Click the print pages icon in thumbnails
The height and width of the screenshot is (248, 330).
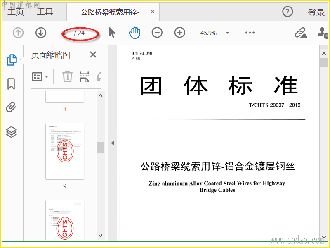click(x=84, y=76)
